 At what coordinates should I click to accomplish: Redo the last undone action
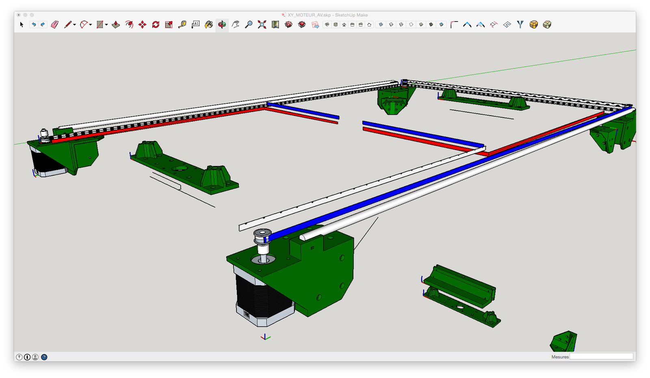point(43,25)
